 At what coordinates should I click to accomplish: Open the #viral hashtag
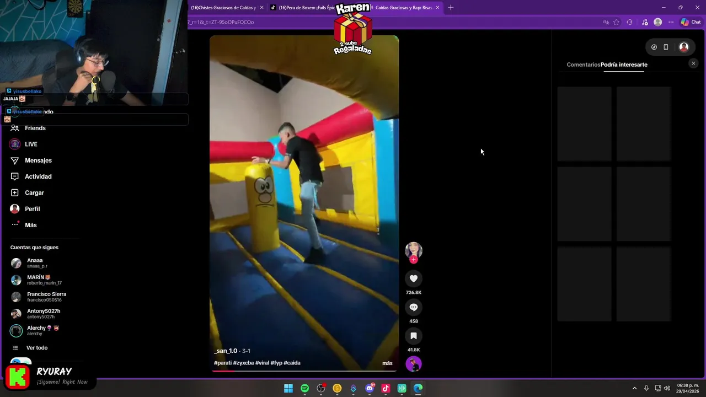point(262,363)
